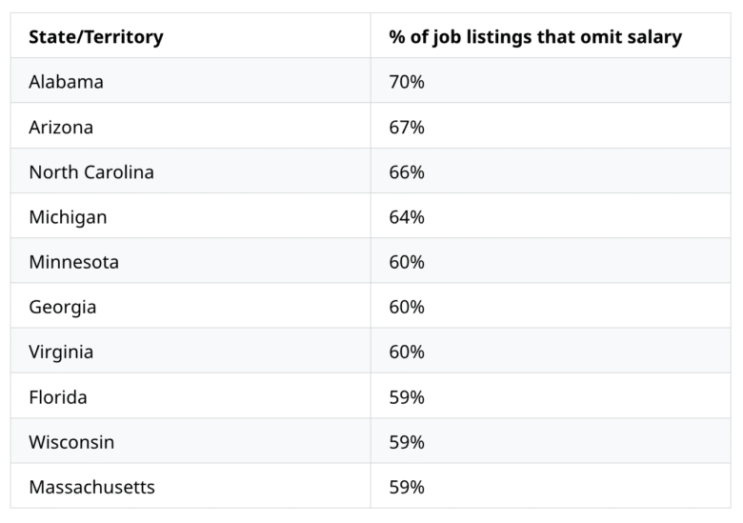Select the Michigan cell
The height and width of the screenshot is (523, 743).
pyautogui.click(x=68, y=217)
